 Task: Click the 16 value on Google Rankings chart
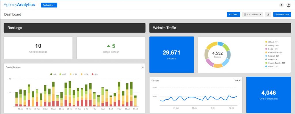(142, 67)
